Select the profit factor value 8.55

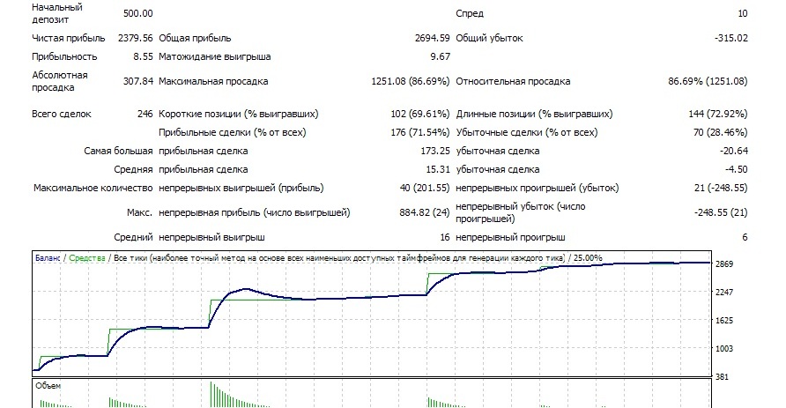(143, 56)
